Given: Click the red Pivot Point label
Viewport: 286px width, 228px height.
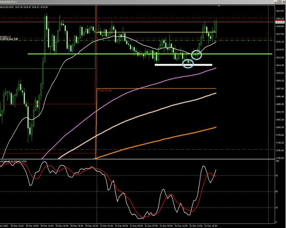Looking at the screenshot, I should coord(104,90).
